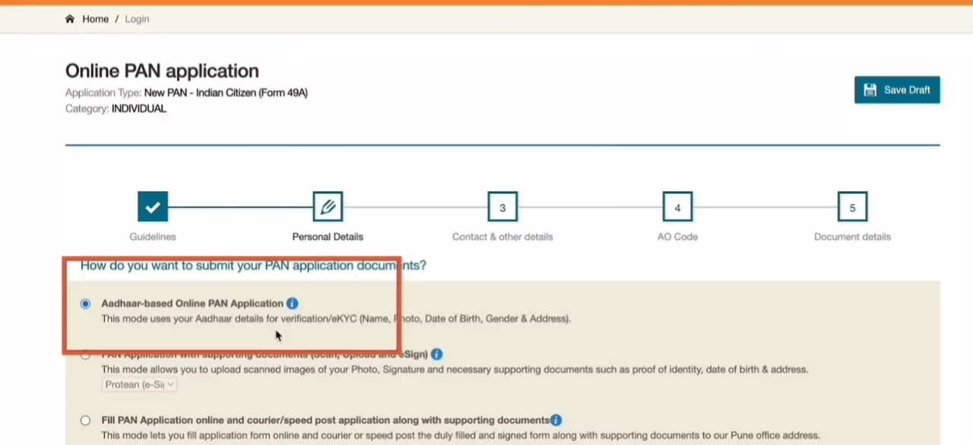Open the Document details step label
Viewport: 973px width, 445px height.
(852, 237)
